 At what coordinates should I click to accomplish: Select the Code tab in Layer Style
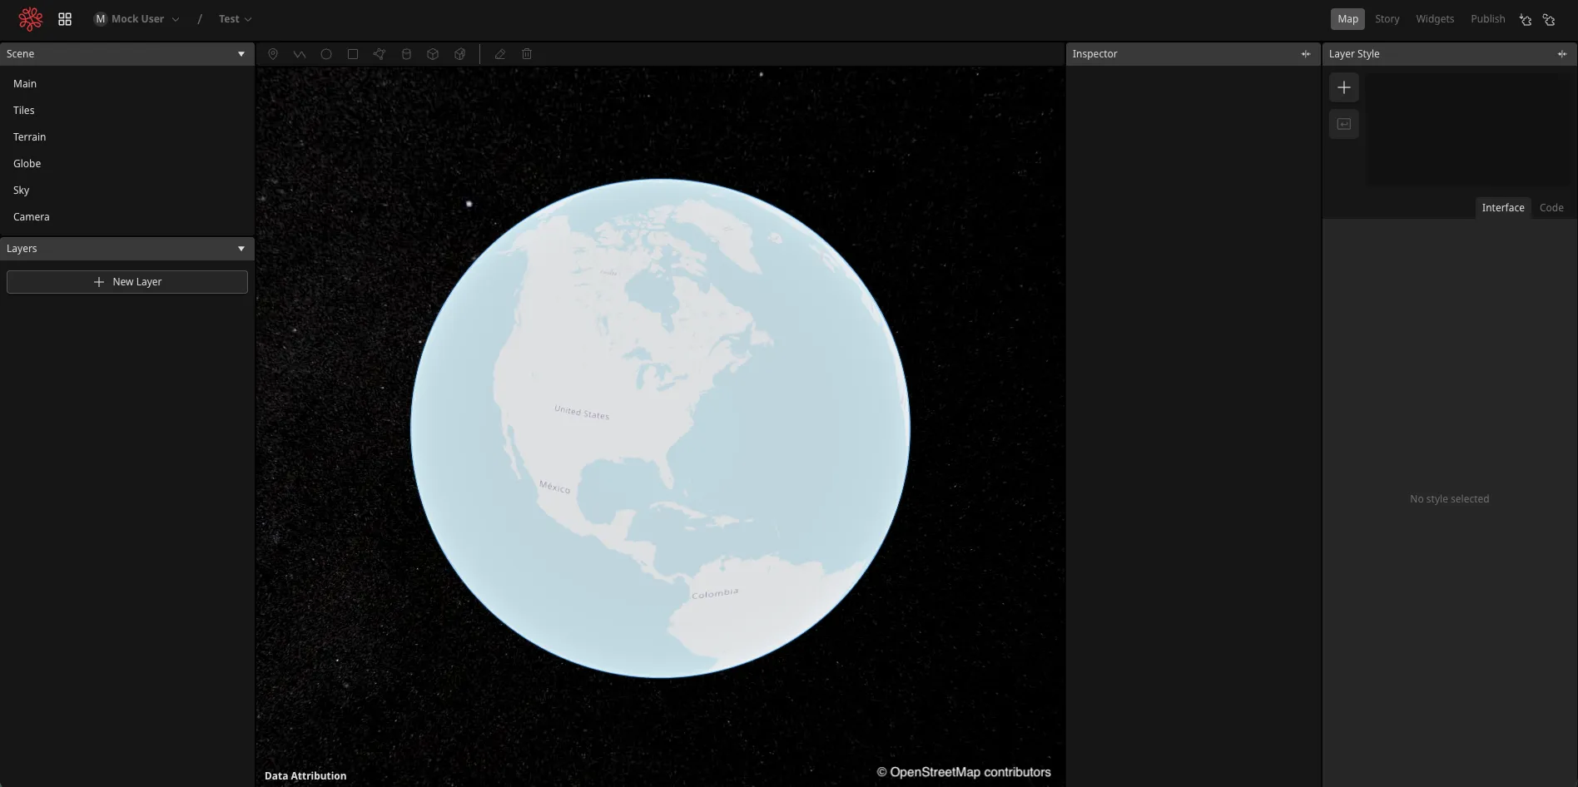1551,208
